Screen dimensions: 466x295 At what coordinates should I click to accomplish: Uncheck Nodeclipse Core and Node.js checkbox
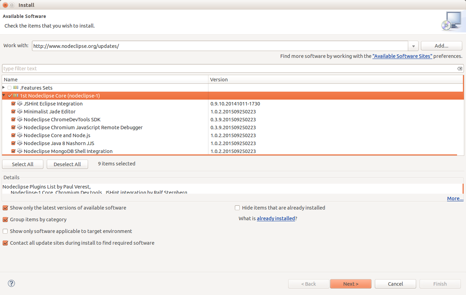click(x=13, y=135)
